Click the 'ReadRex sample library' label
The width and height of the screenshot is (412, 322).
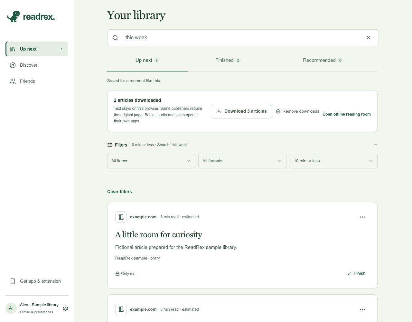click(x=137, y=258)
